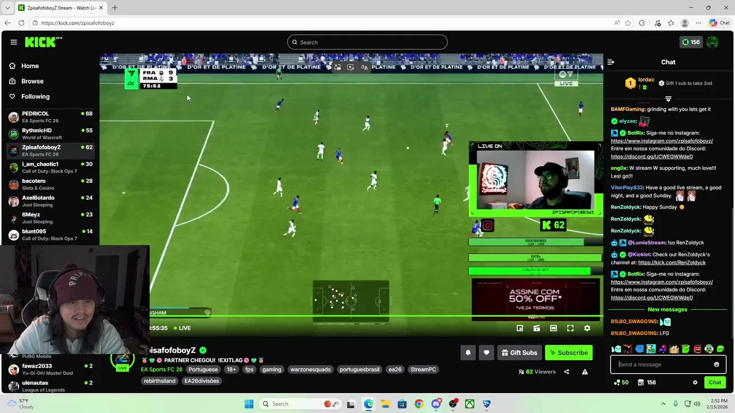Screen dimensions: 735x413
Task: Open the Kicks shop icon showing 156
Action: [647, 383]
